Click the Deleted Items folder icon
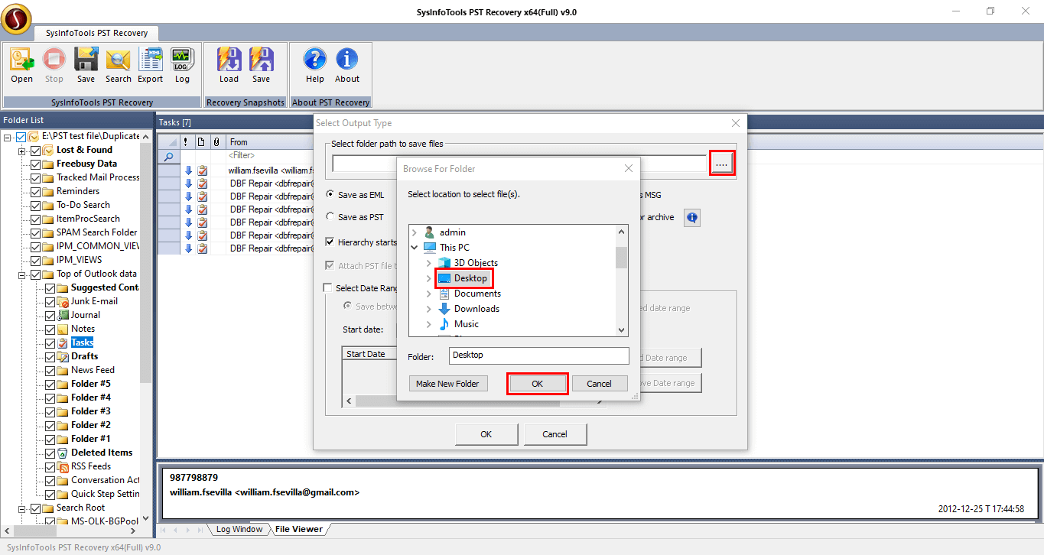The image size is (1044, 555). 63,453
